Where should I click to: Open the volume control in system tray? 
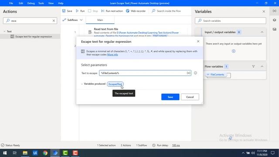pos(253,153)
